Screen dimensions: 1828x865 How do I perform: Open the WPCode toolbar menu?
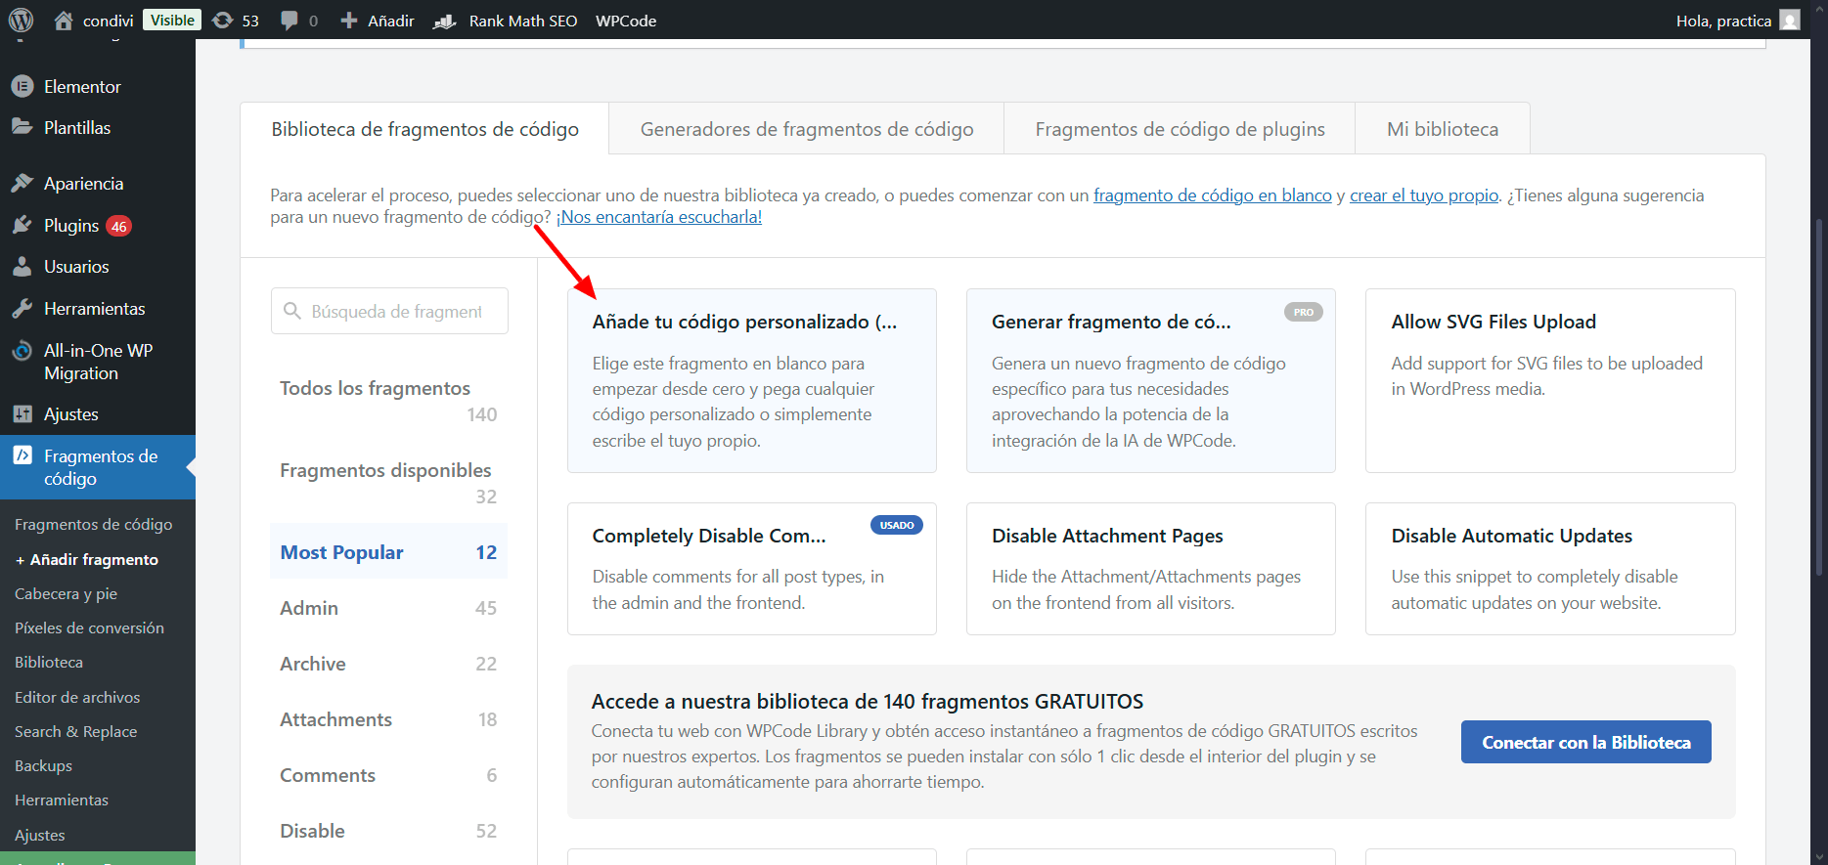click(626, 21)
